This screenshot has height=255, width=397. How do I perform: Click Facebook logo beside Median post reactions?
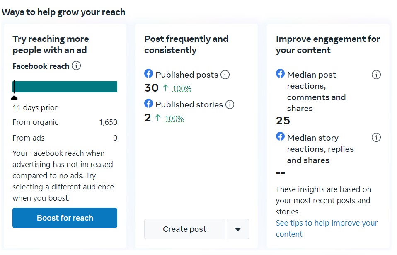281,74
